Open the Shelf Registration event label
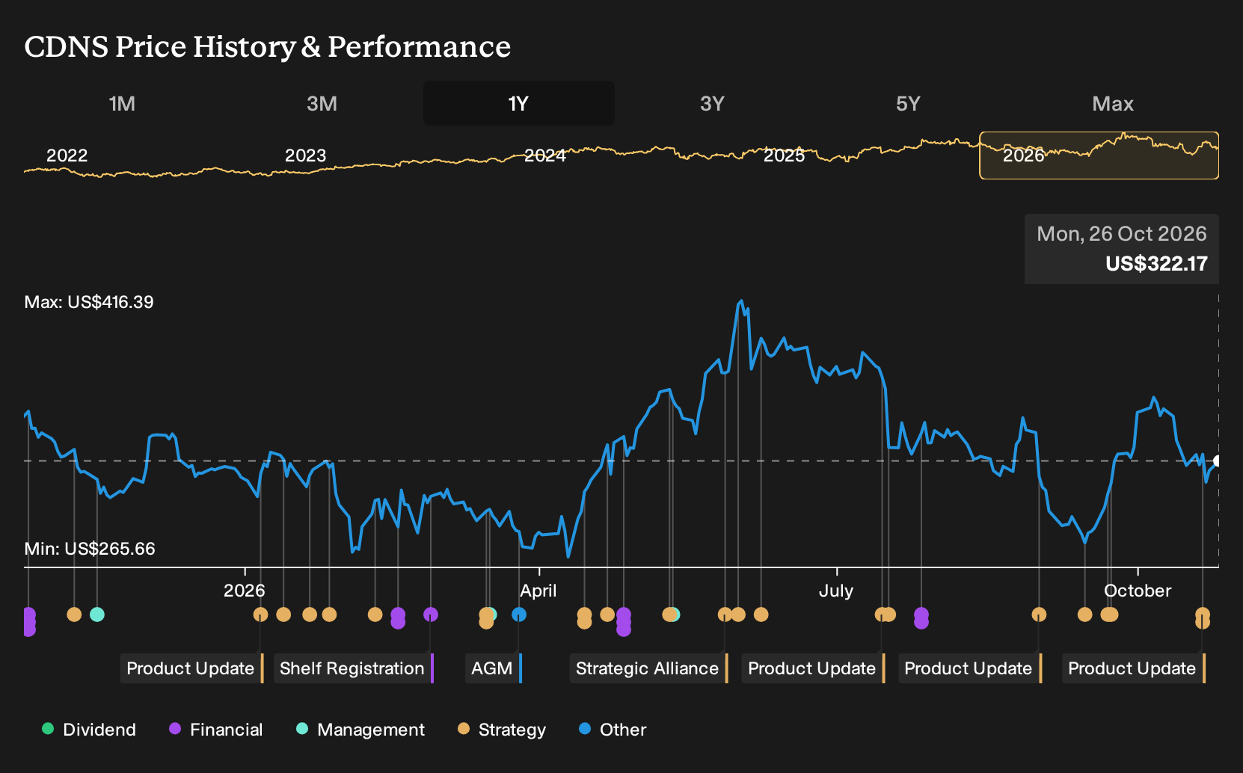Viewport: 1243px width, 773px height. pos(354,668)
